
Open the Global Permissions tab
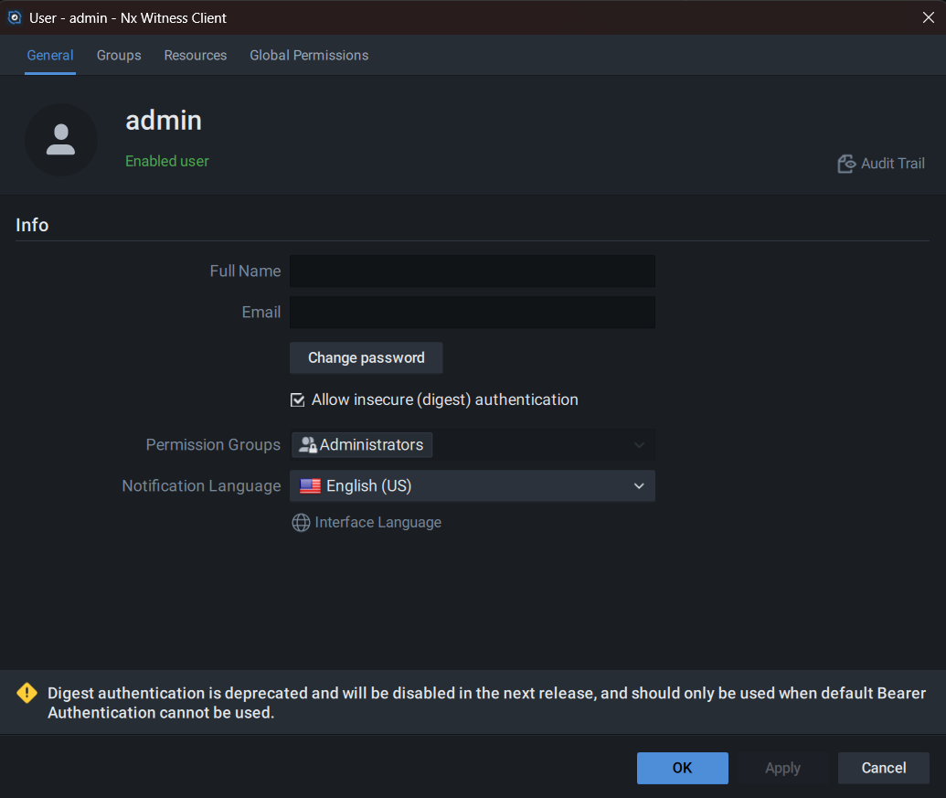309,56
